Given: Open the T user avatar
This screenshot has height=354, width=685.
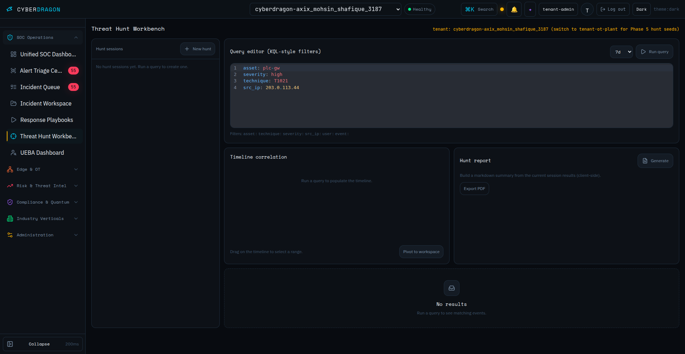Looking at the screenshot, I should tap(587, 10).
